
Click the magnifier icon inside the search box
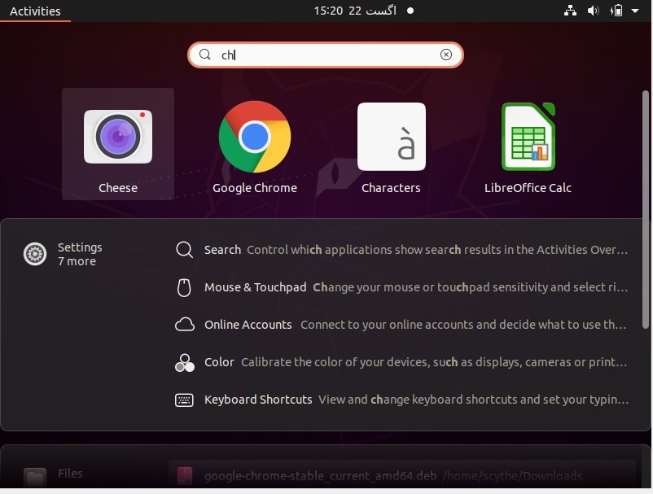pyautogui.click(x=205, y=55)
